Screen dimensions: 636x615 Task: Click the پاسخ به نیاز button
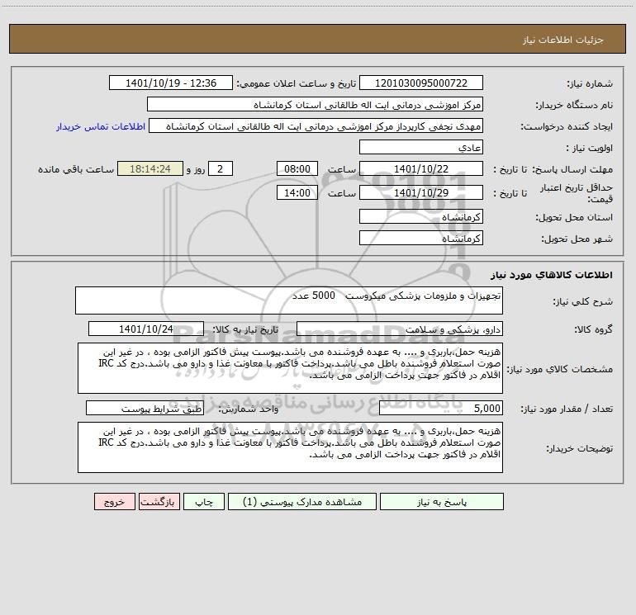[442, 502]
